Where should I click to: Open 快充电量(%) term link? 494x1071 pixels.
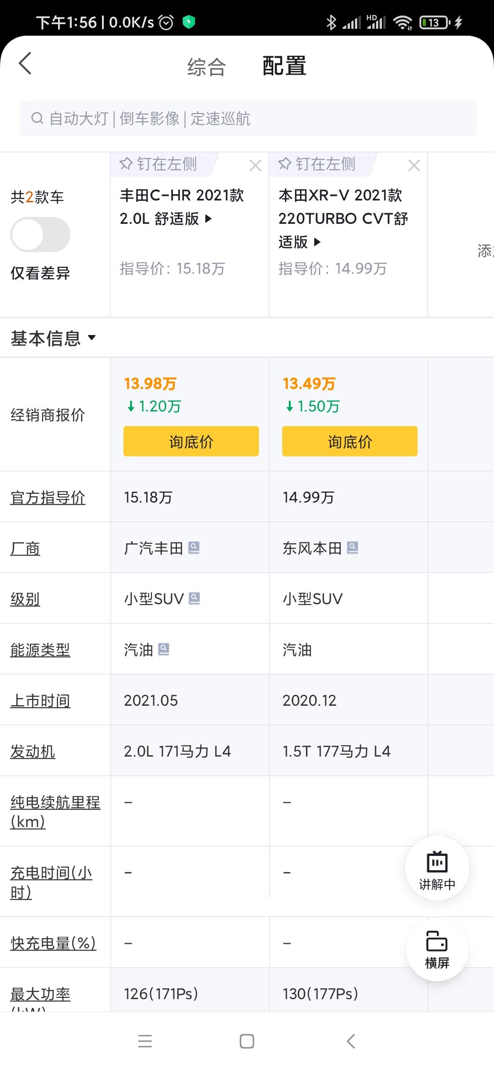(53, 943)
